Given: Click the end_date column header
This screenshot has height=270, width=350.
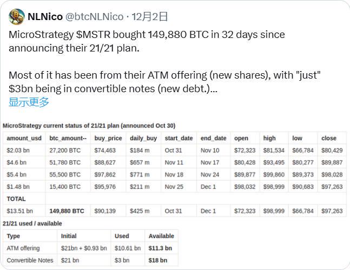Looking at the screenshot, I should [213, 138].
